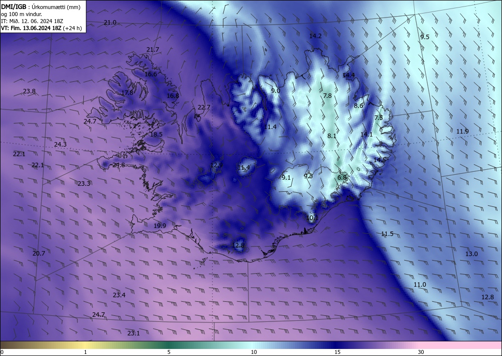
Task: Select the 11.9 value label
Action: click(x=462, y=131)
